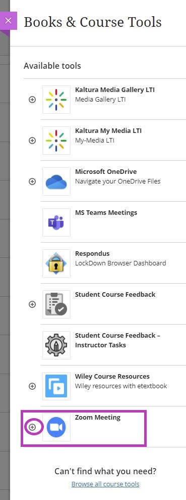Click the Kaltura Media Gallery LTI icon
Screen dimensions: 186x500
(56, 100)
